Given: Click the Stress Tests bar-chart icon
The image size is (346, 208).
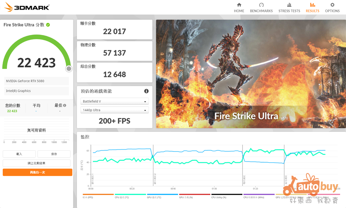Looking at the screenshot, I should pos(289,5).
